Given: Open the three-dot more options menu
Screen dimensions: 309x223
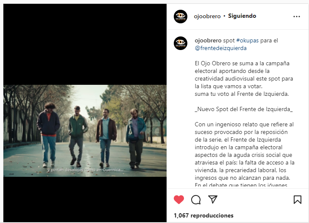Looking at the screenshot, I should click(x=297, y=17).
